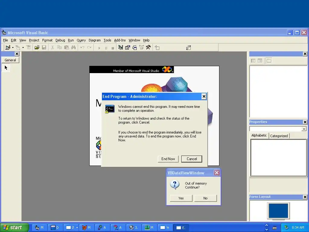The height and width of the screenshot is (232, 309).
Task: Click the Redo arrow icon
Action: click(x=89, y=47)
